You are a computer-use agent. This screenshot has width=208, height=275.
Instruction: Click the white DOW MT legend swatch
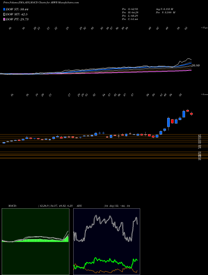pyautogui.click(x=5, y=14)
